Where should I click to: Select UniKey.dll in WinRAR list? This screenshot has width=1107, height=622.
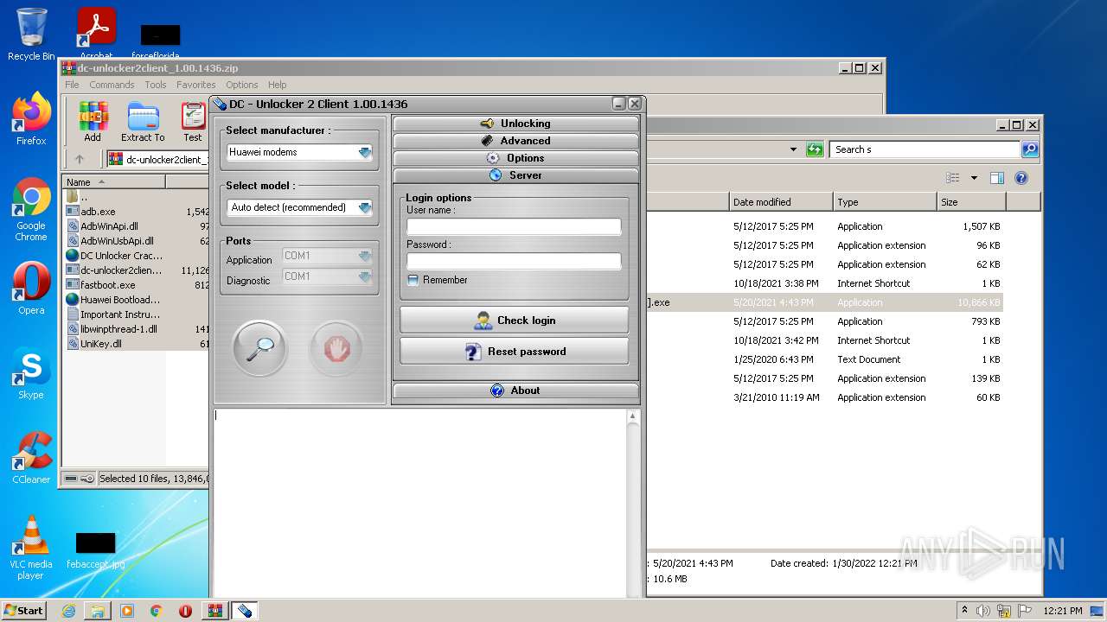(x=101, y=344)
